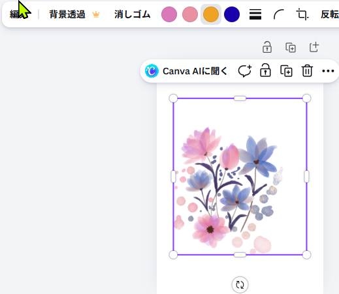Click the rotate handle below the image
Viewport: 339px width, 294px height.
pos(240,285)
